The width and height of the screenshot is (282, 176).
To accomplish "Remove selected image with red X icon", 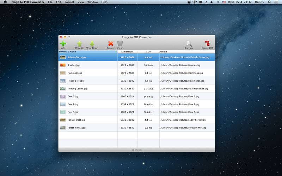I will (111, 44).
